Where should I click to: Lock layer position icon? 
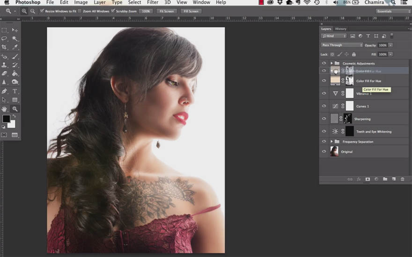click(x=346, y=54)
